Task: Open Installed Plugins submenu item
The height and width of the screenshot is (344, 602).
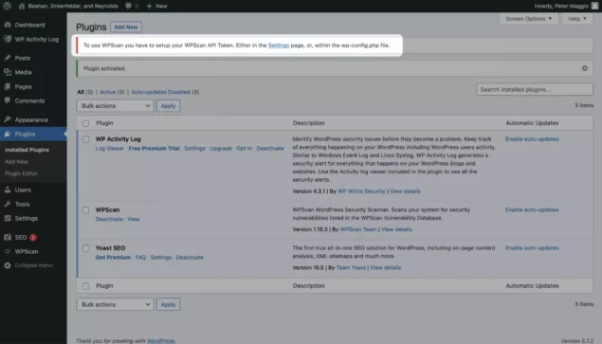Action: (x=27, y=150)
